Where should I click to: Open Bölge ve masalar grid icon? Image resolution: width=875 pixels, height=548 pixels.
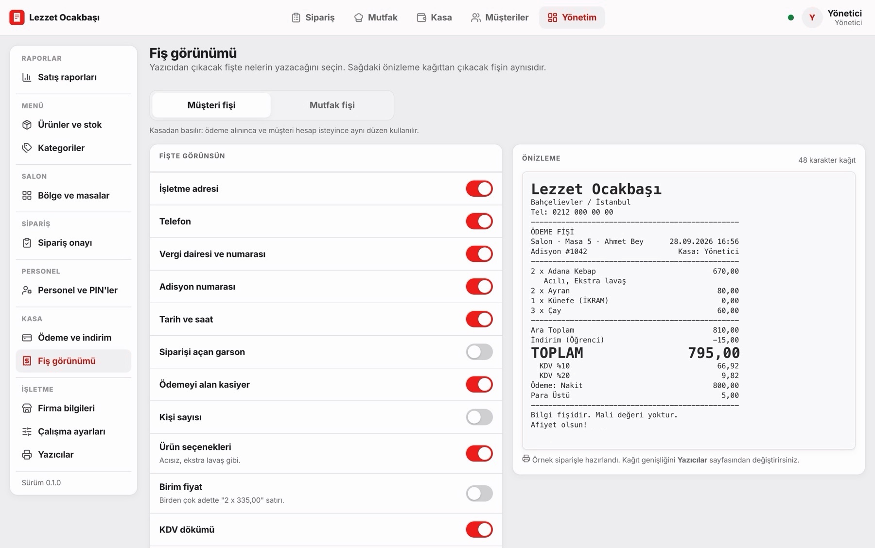(x=27, y=195)
